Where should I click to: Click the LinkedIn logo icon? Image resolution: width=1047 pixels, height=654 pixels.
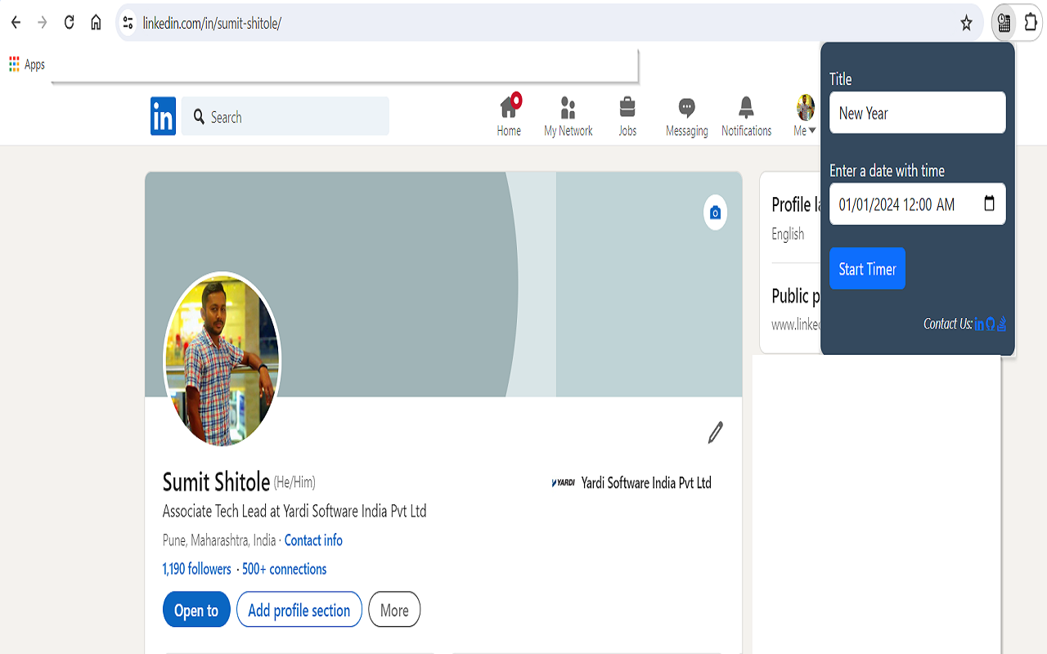[x=163, y=116]
